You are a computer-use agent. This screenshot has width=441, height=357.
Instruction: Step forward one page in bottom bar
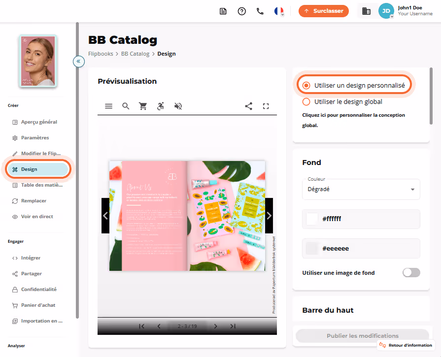[x=215, y=326]
